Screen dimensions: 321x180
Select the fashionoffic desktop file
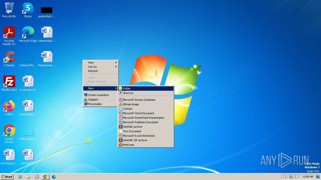(28, 61)
